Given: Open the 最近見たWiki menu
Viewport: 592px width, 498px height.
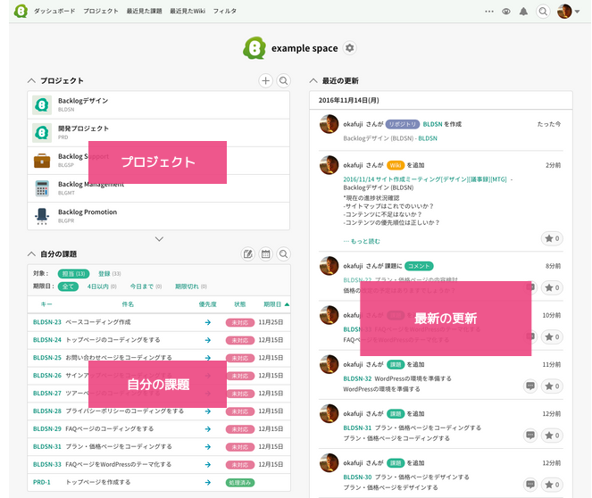Looking at the screenshot, I should tap(188, 12).
